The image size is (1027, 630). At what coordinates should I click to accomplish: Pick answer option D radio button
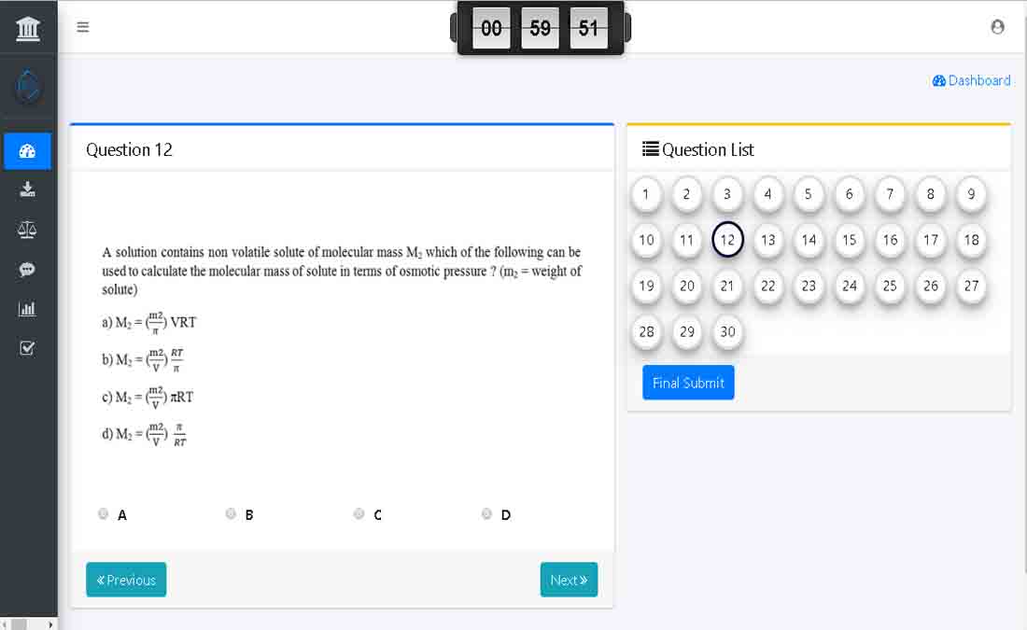[486, 513]
